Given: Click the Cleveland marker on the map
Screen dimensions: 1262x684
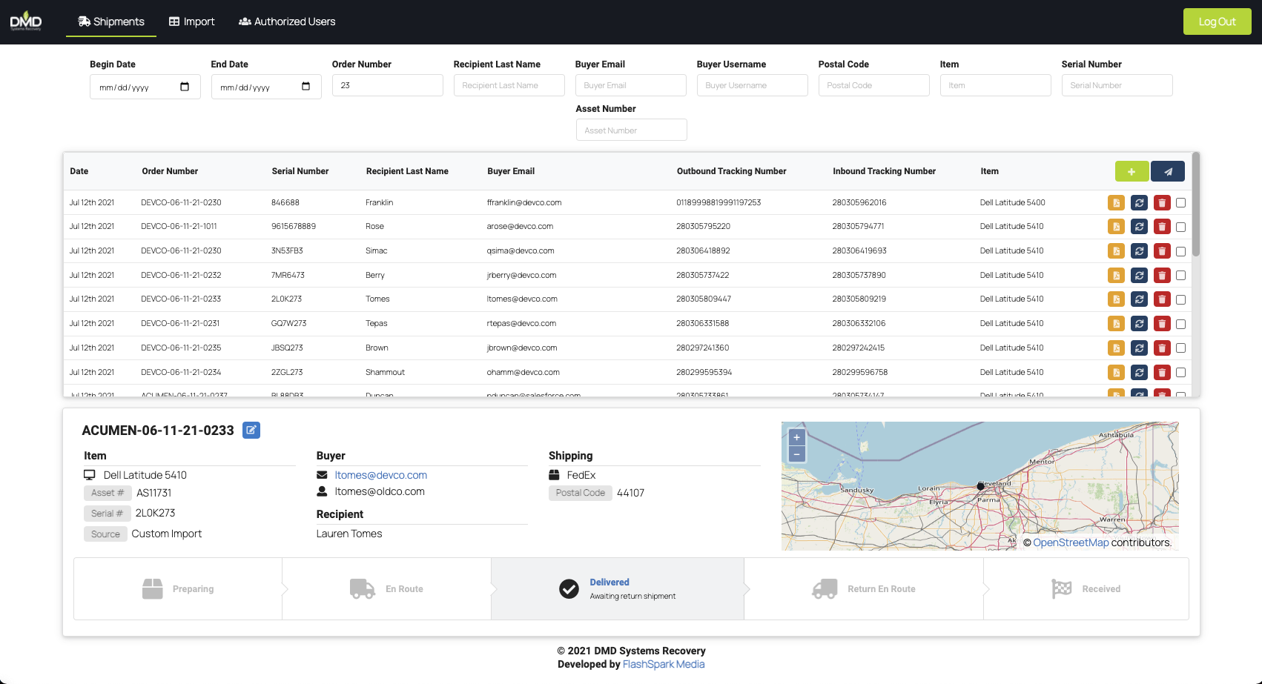Looking at the screenshot, I should (x=980, y=487).
